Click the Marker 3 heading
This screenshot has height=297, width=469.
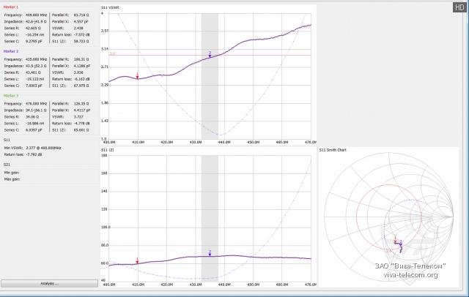point(11,95)
